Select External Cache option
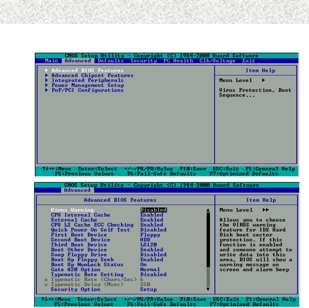Screen dimensions: 309x308 pos(74,220)
